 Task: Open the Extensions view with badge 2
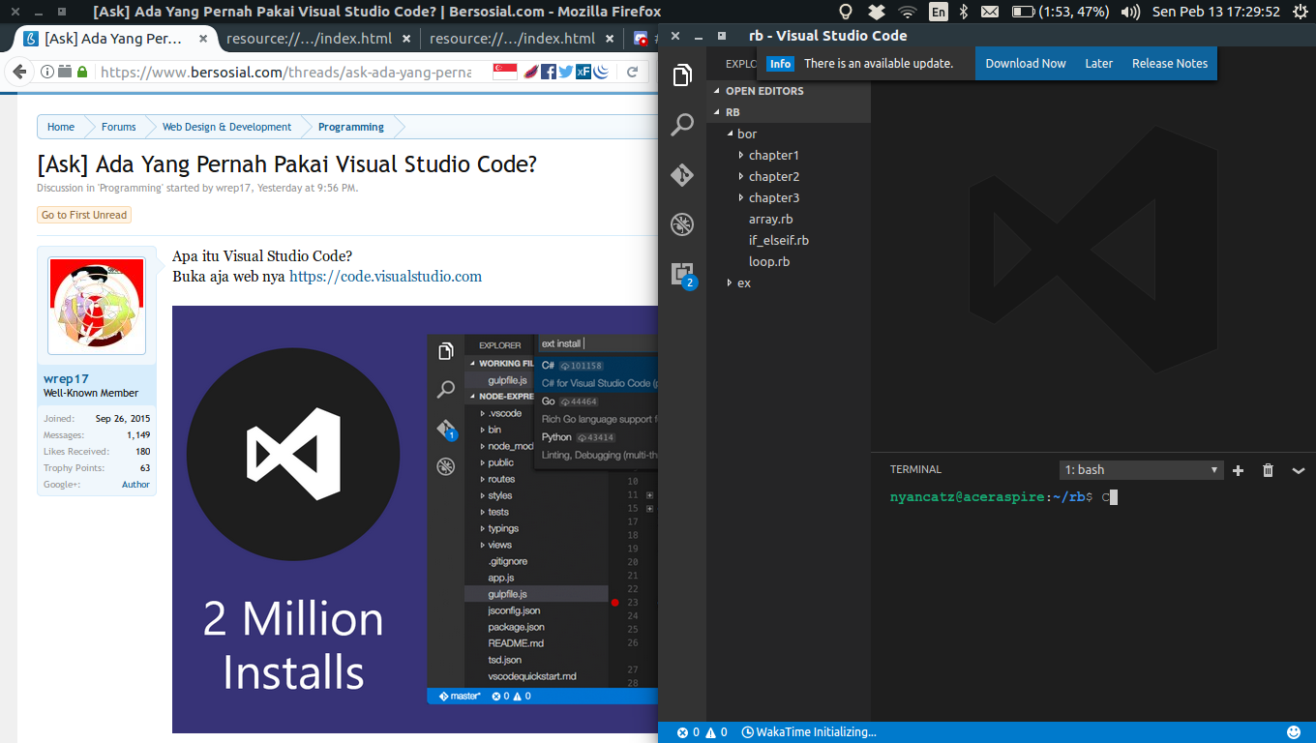point(683,275)
